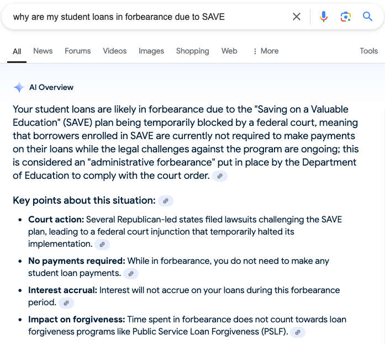Click the 'administrative forbearance' phrase in summary
Screen dimensions: 385x345
(x=151, y=162)
